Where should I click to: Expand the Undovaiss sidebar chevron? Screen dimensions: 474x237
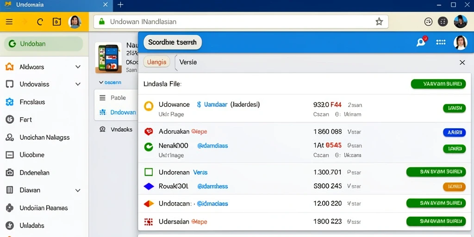[78, 84]
